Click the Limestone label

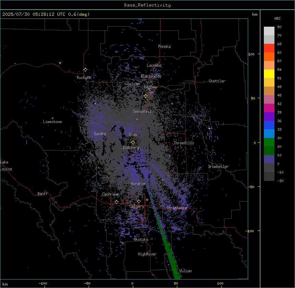(x=52, y=122)
